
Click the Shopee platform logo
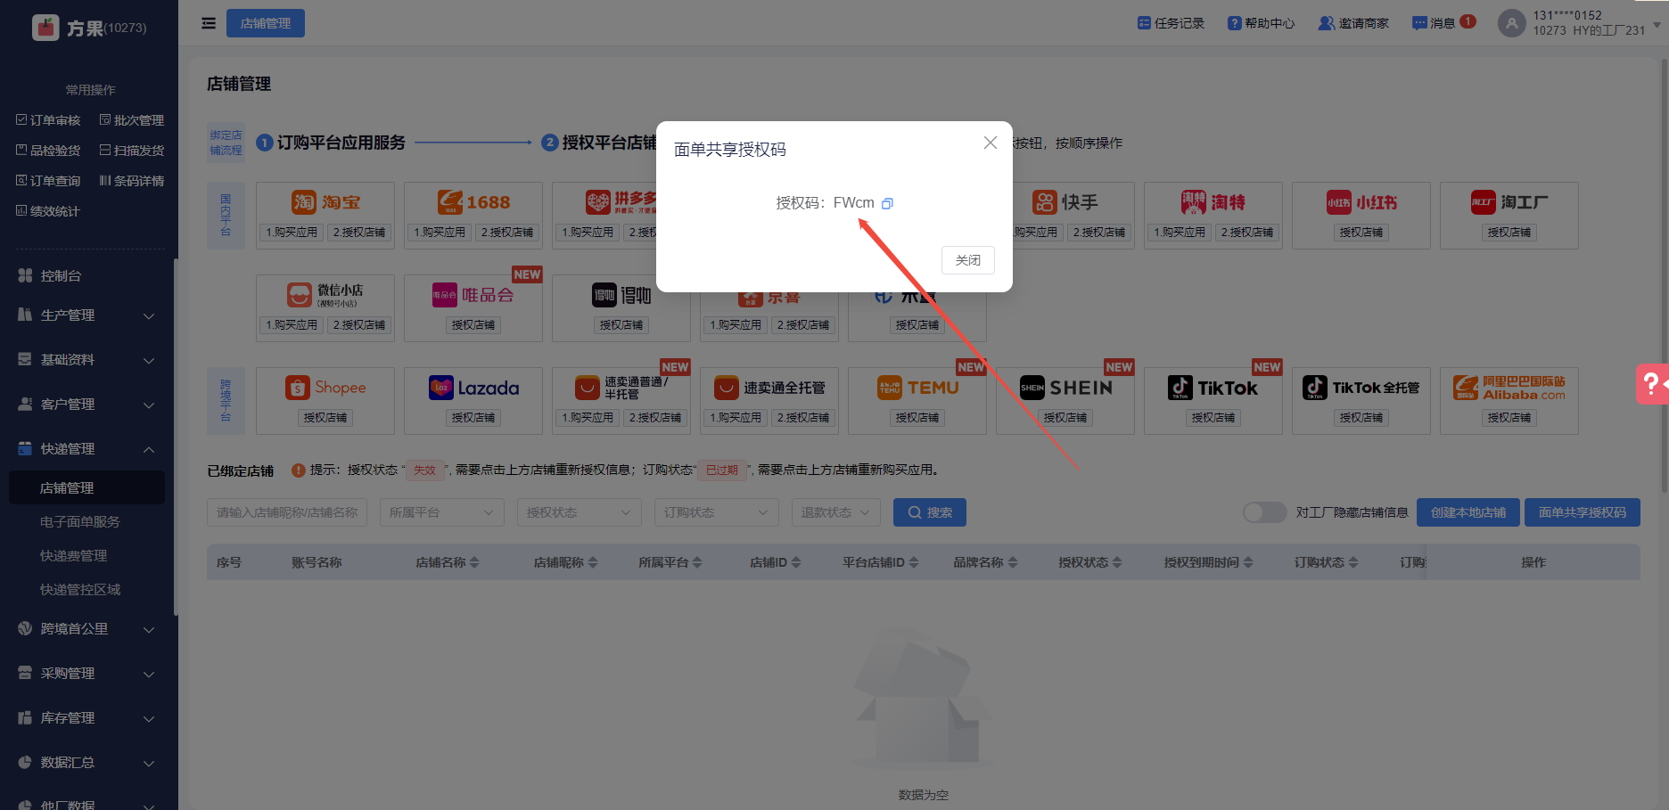click(325, 388)
